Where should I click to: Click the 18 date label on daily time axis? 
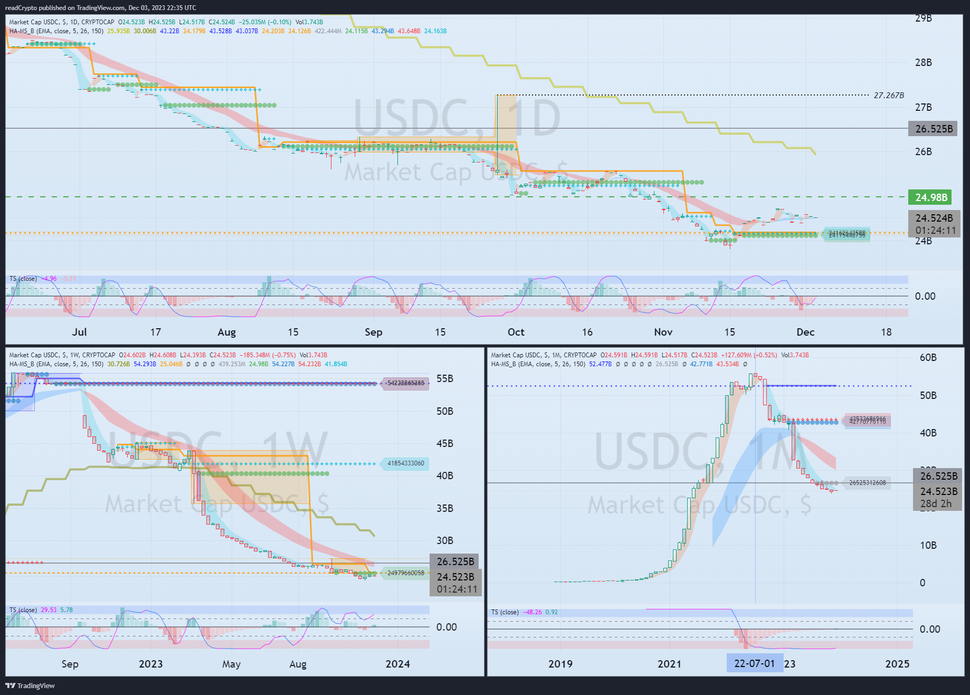[886, 332]
